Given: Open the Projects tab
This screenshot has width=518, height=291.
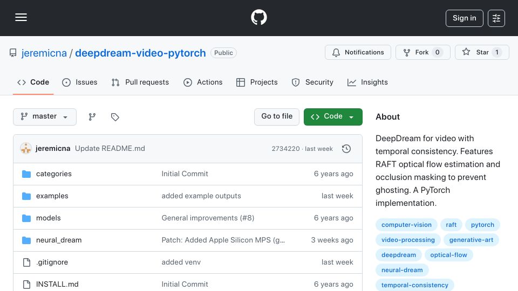Looking at the screenshot, I should pyautogui.click(x=257, y=82).
